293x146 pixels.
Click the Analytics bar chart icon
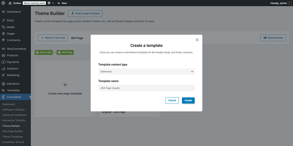coord(3,68)
